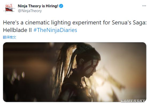Click the display name Ninja Theory is Hiring!
Image resolution: width=147 pixels, height=104 pixels.
(x=38, y=6)
